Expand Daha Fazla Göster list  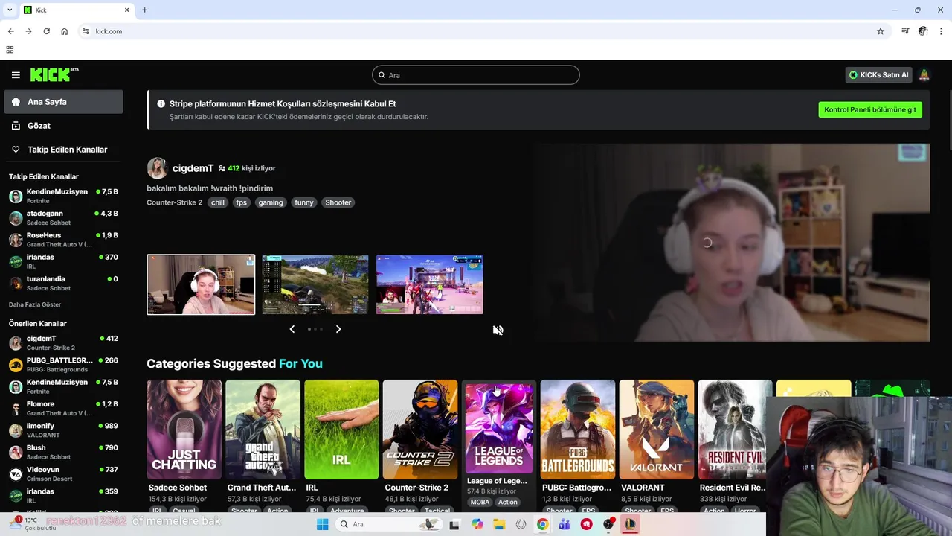pyautogui.click(x=35, y=304)
